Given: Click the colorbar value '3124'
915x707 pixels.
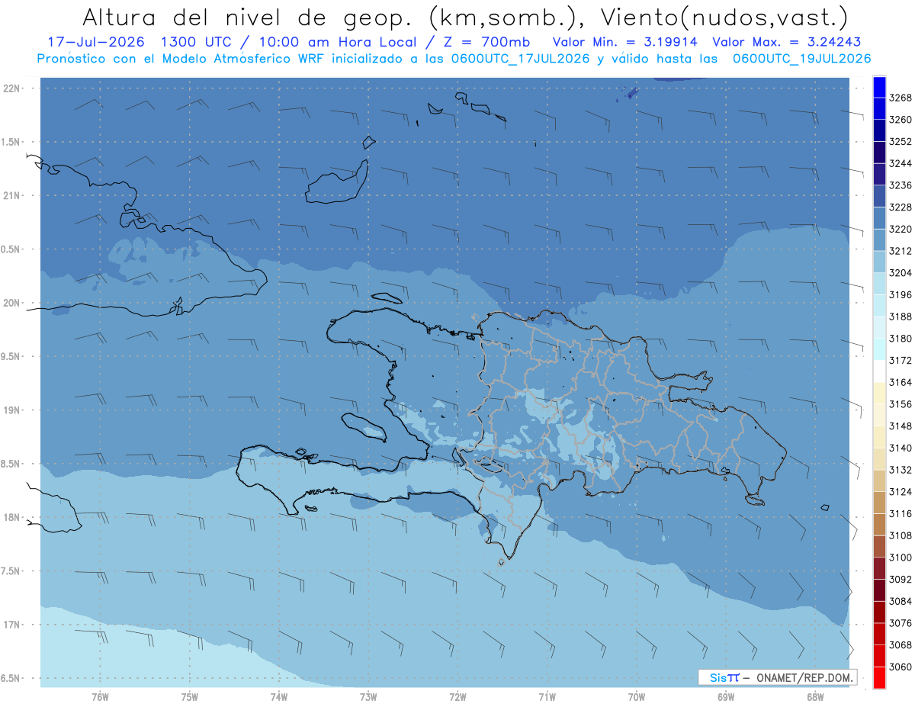Looking at the screenshot, I should (x=901, y=492).
